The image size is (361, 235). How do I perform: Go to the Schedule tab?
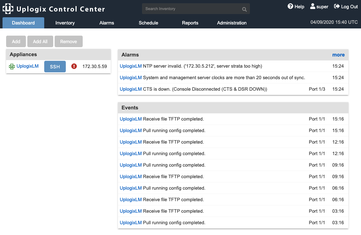tap(148, 23)
